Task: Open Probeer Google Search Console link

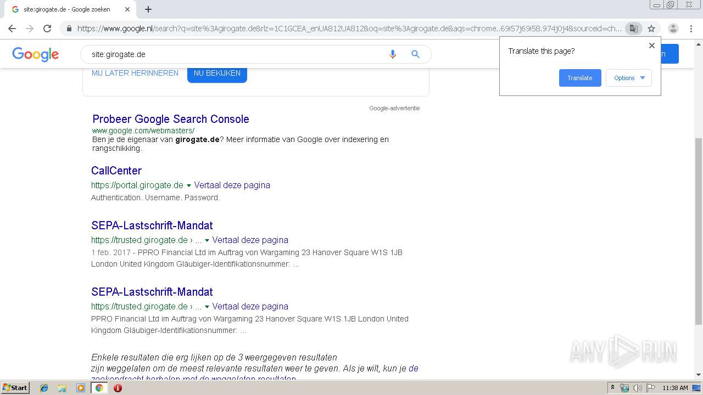Action: (x=171, y=119)
